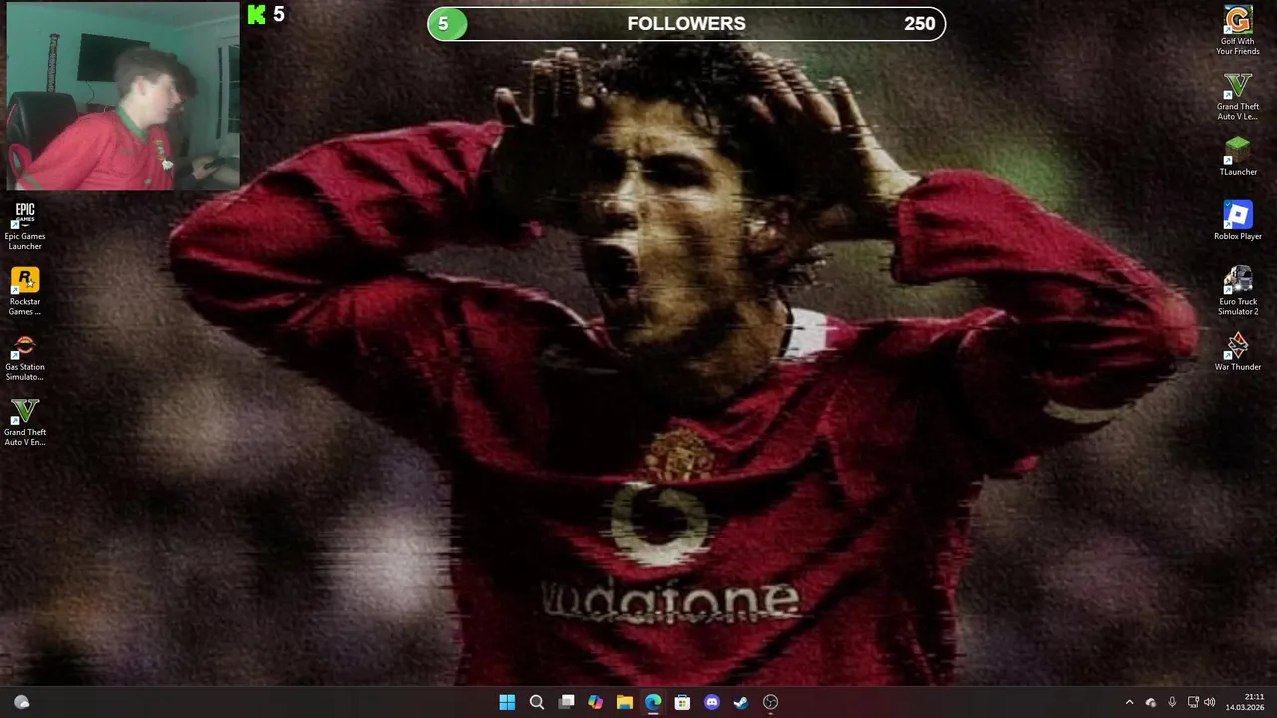Open the Rockstar Games desktop shortcut

pyautogui.click(x=25, y=292)
